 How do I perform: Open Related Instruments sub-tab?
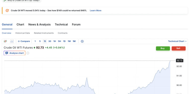[x=44, y=33]
